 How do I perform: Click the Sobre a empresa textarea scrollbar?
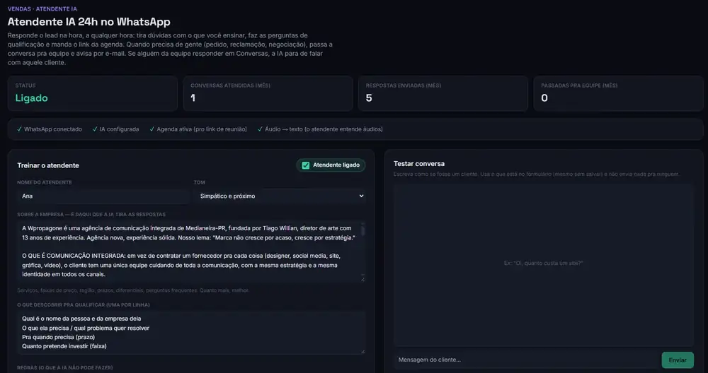pyautogui.click(x=362, y=230)
